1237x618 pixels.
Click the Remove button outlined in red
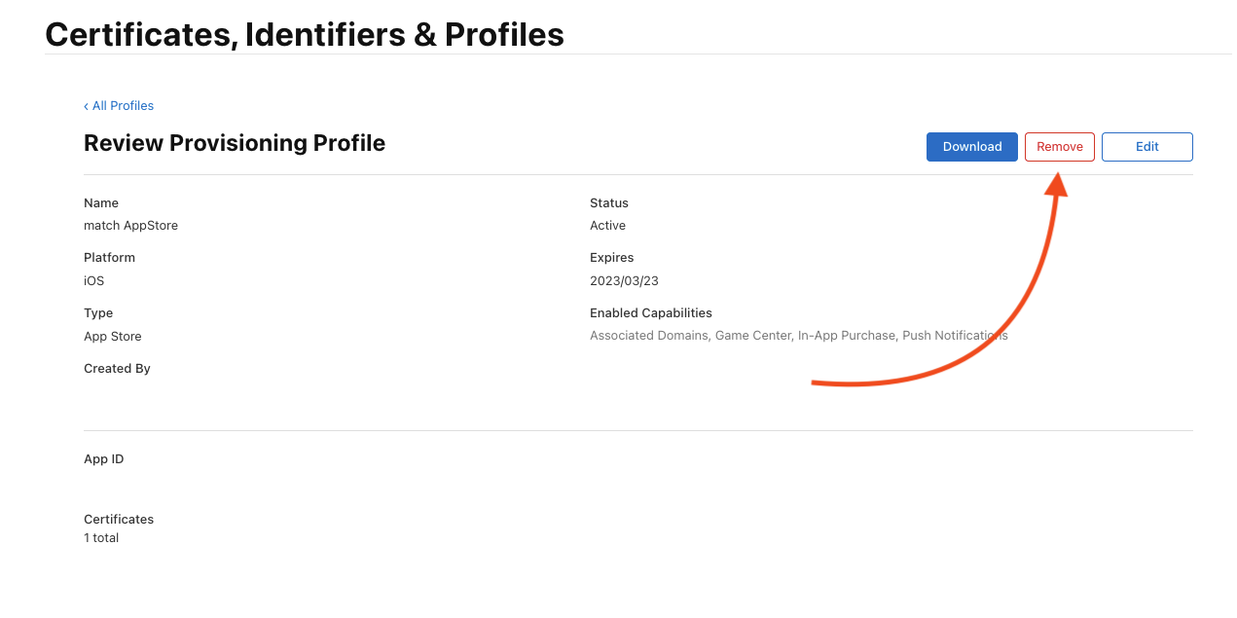coord(1059,146)
